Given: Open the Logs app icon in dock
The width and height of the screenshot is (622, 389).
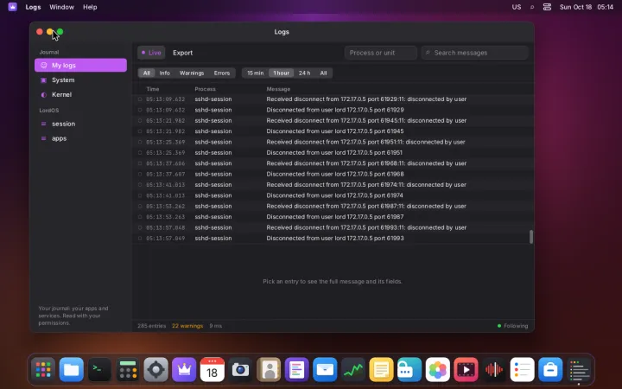Looking at the screenshot, I should (578, 370).
